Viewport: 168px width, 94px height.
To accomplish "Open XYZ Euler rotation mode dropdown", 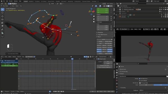I will pyautogui.click(x=104, y=22).
